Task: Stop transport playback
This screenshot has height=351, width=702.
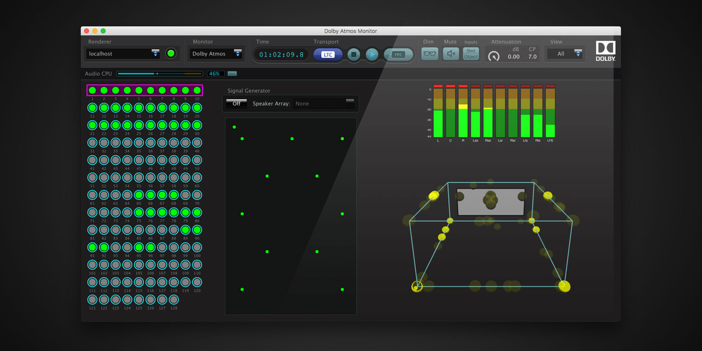Action: (354, 54)
